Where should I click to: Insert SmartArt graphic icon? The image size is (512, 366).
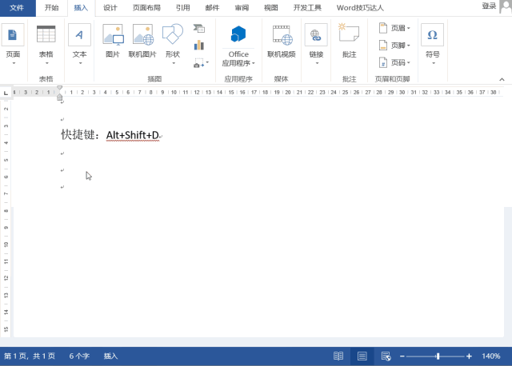199,29
